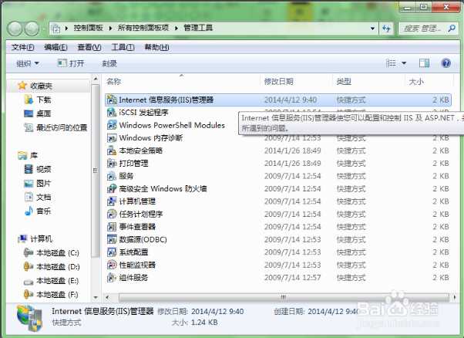Viewport: 464px width, 338px height.
Task: Click the 计算机管理 icon
Action: tap(112, 201)
